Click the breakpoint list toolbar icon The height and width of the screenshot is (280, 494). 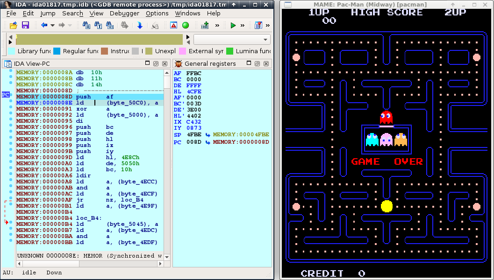258,26
